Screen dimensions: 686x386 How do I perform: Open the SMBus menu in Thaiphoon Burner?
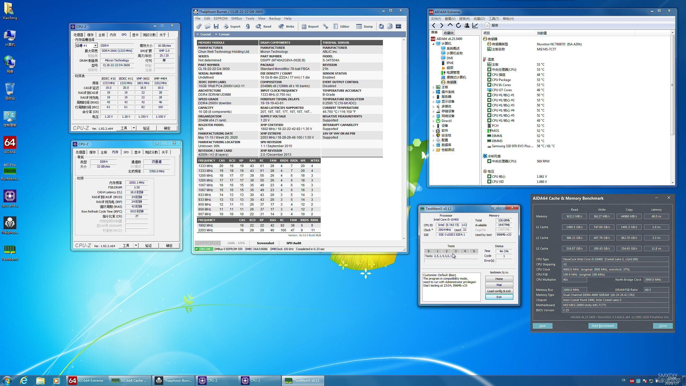[x=236, y=18]
